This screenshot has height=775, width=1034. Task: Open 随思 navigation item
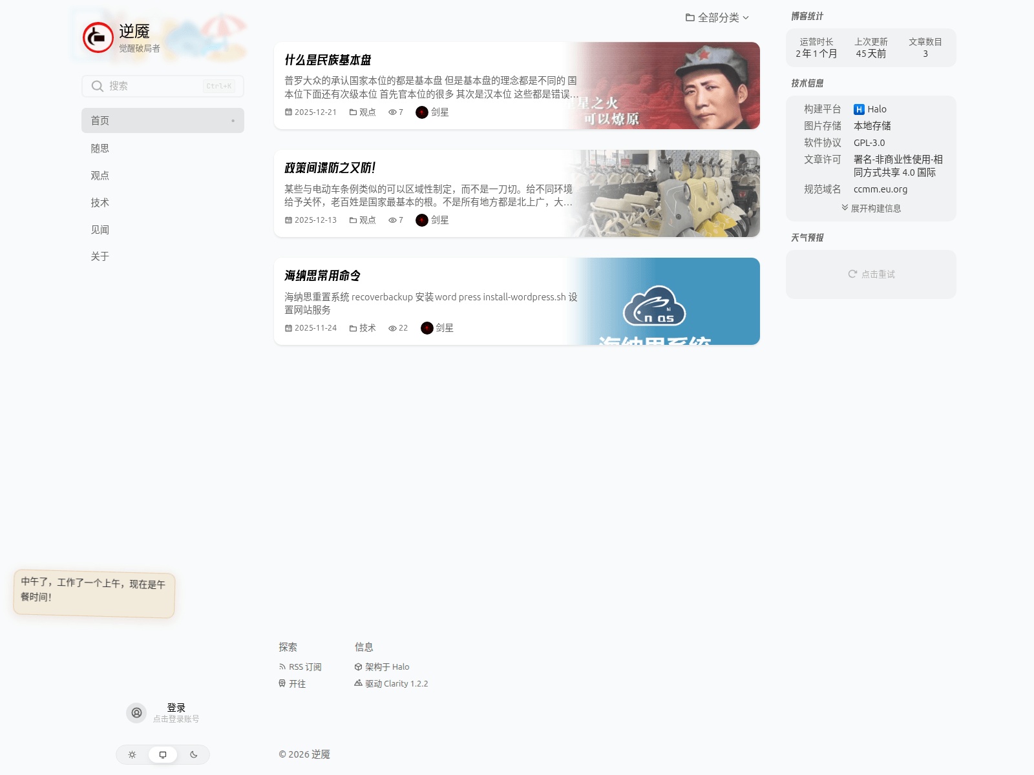click(163, 148)
